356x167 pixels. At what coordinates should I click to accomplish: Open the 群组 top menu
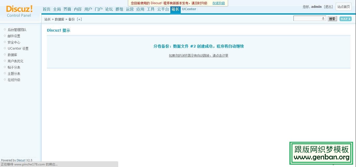(x=119, y=9)
